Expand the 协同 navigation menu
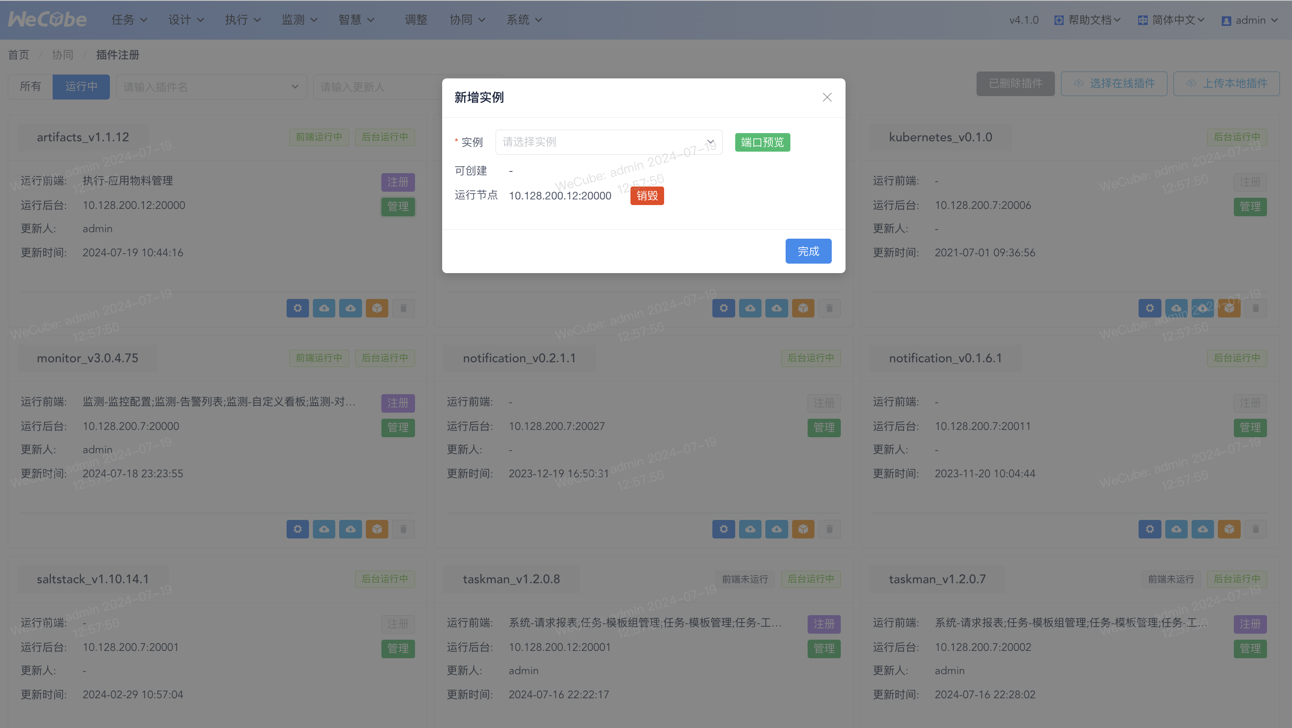The image size is (1292, 728). click(x=467, y=20)
